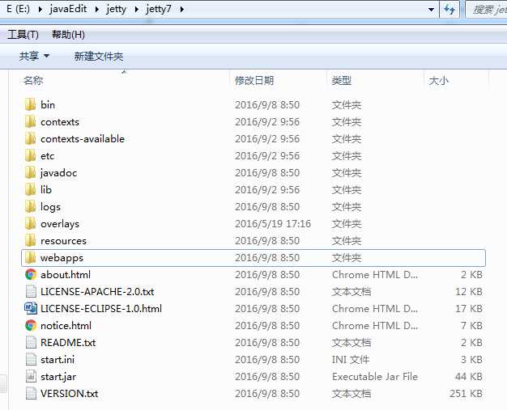Select the Chrome icon of about.html
Viewport: 507px width, 410px height.
31,275
